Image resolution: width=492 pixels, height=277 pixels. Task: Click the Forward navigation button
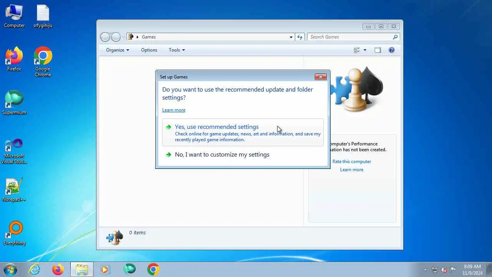coord(116,37)
